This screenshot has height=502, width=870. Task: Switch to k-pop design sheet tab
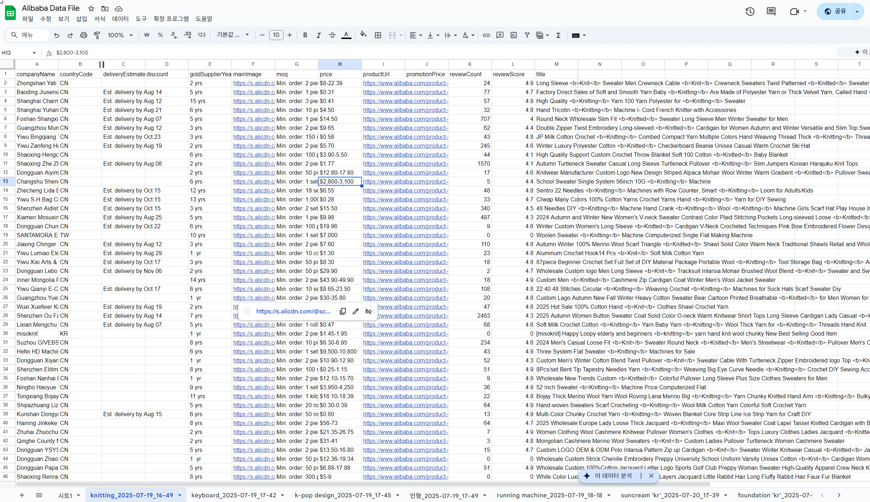343,495
